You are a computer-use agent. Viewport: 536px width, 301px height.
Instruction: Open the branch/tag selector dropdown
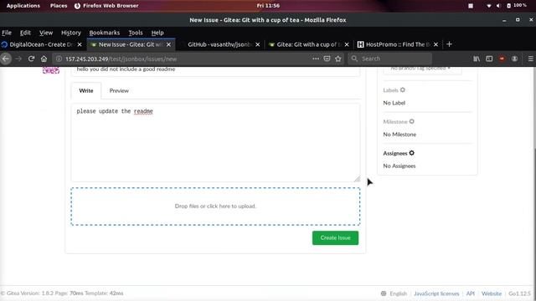coord(422,69)
